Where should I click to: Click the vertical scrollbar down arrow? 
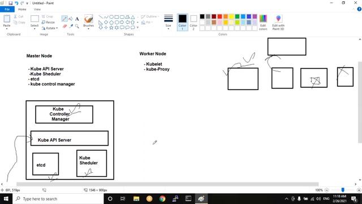pyautogui.click(x=360, y=180)
